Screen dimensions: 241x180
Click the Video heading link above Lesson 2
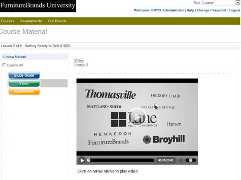79,61
